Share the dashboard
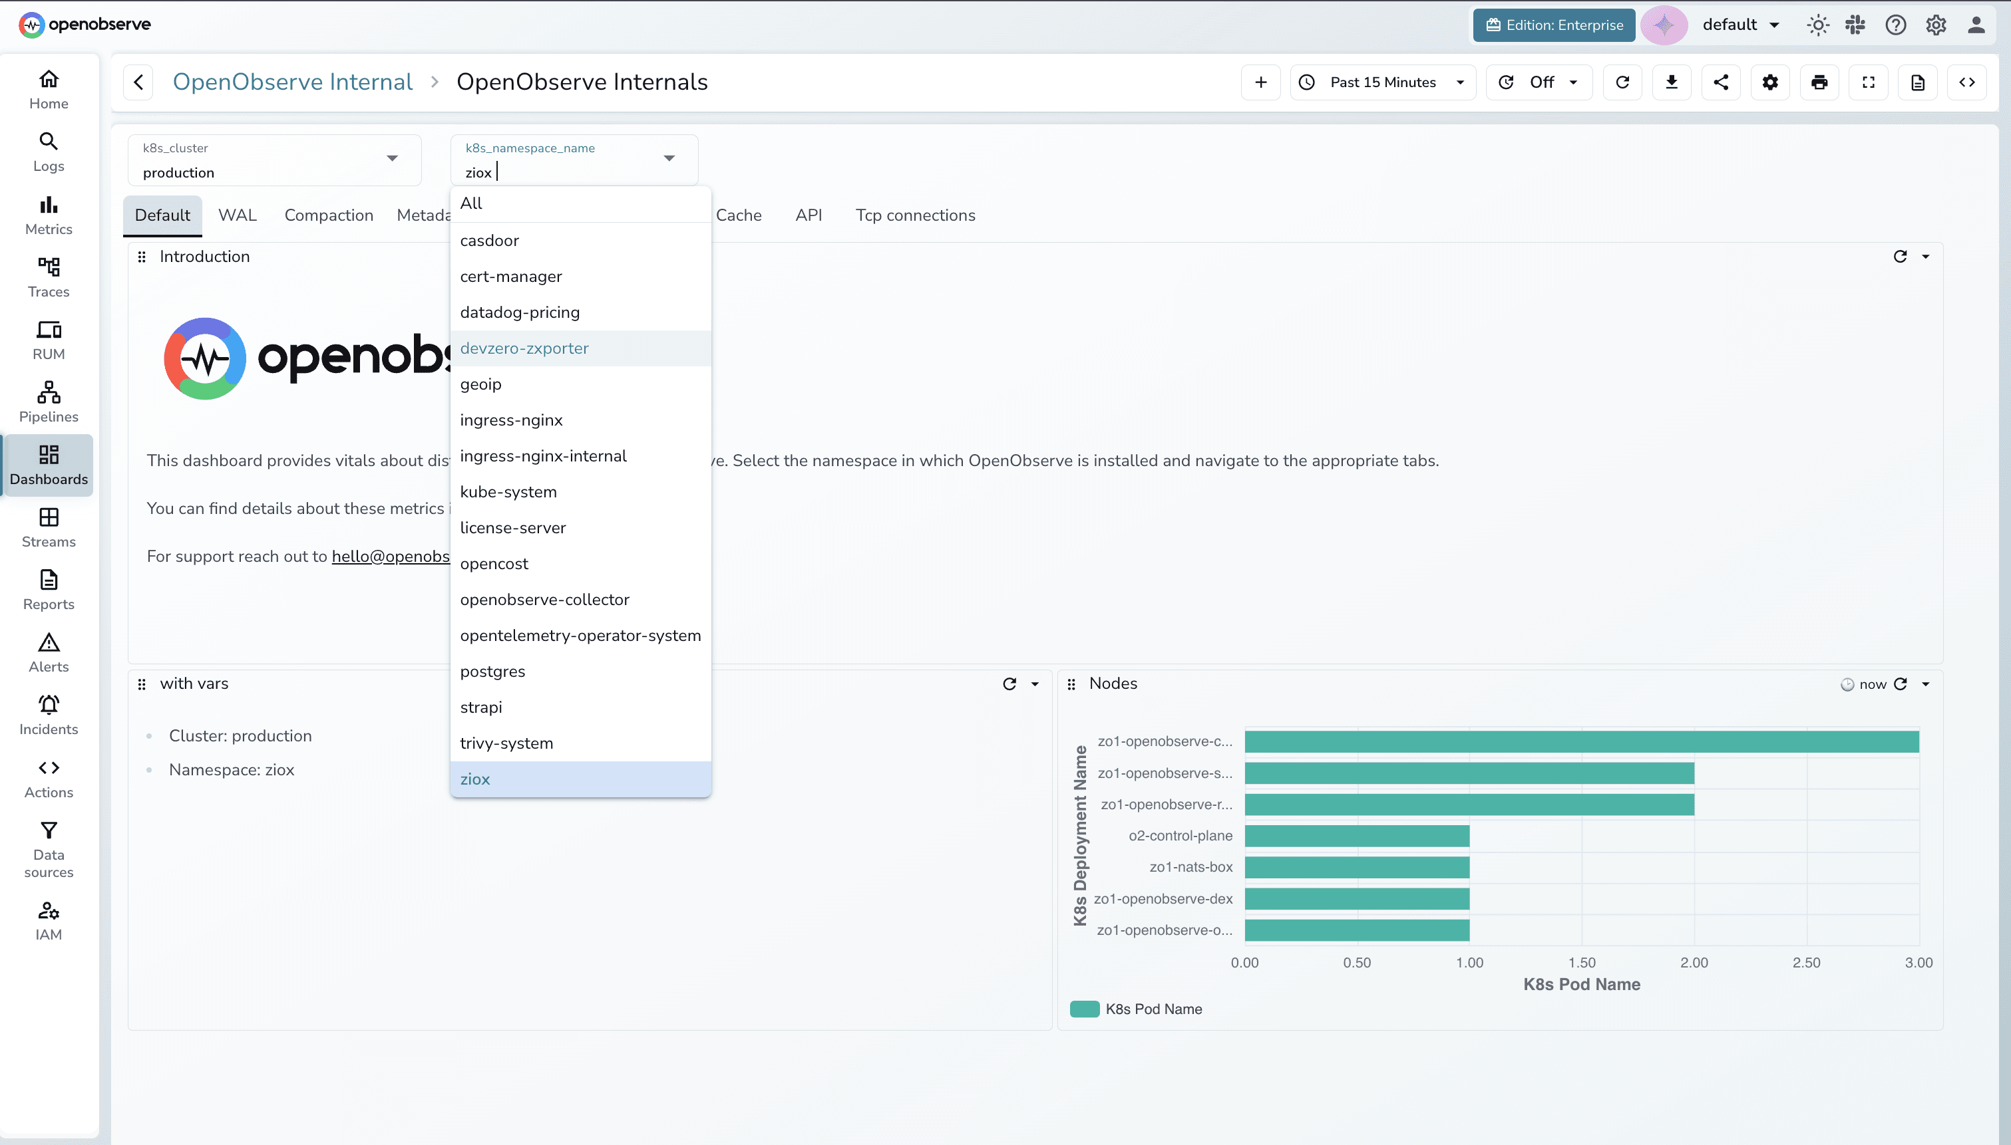The image size is (2011, 1145). click(1721, 82)
